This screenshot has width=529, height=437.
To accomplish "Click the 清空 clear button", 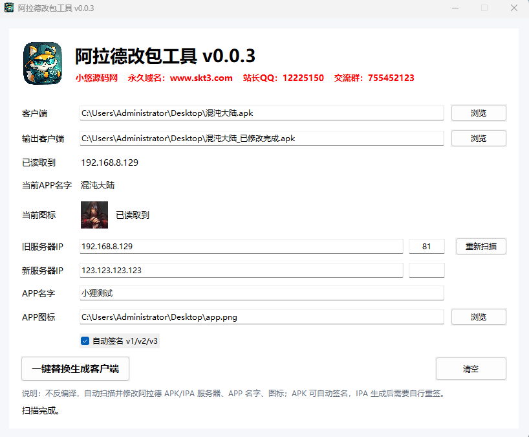I will (471, 369).
